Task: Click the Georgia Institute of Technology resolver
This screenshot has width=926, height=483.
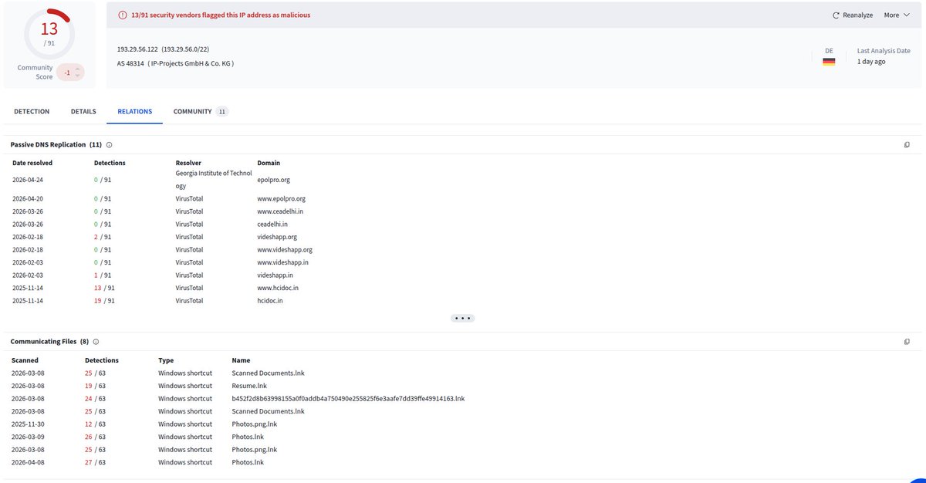Action: pyautogui.click(x=214, y=179)
